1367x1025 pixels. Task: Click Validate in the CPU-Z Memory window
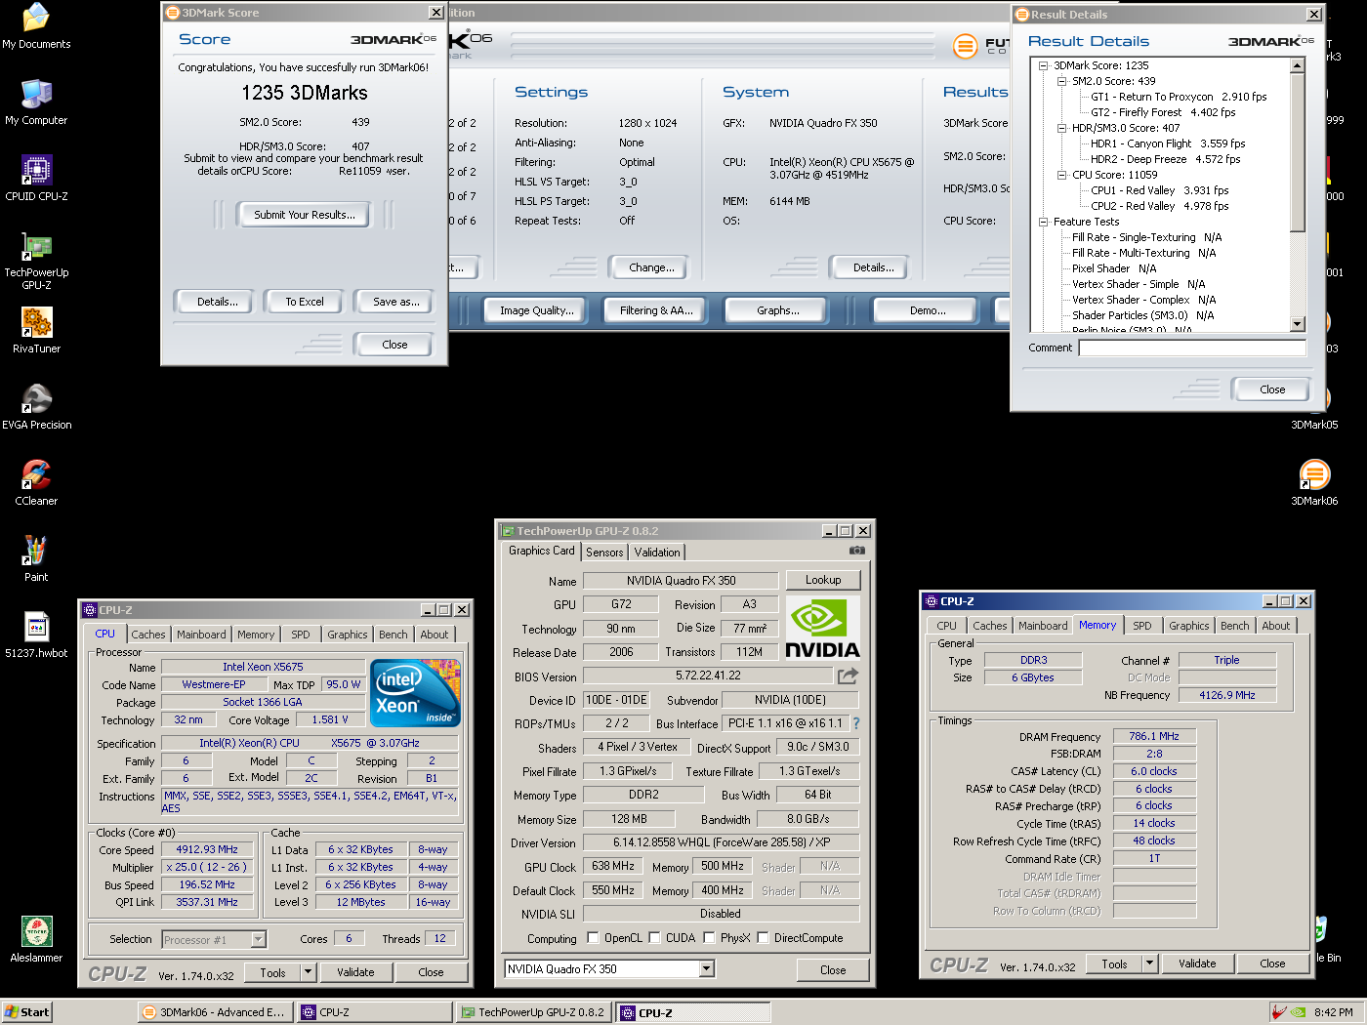[1197, 963]
